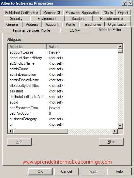Click the title bar help question mark

pos(124,3)
